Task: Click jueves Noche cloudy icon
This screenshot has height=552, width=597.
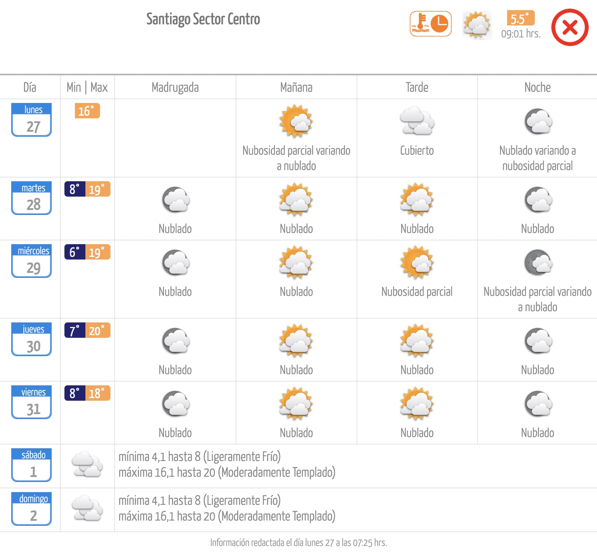Action: pyautogui.click(x=538, y=340)
